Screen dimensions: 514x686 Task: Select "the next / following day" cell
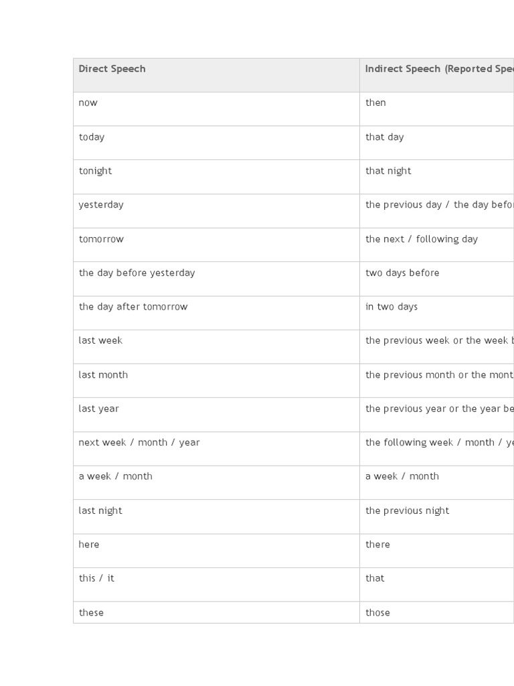pyautogui.click(x=422, y=239)
